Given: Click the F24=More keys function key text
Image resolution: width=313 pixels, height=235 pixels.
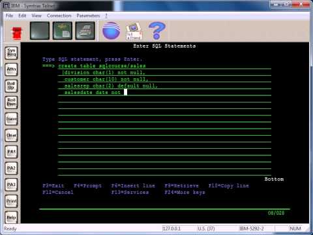Looking at the screenshot, I should click(x=185, y=193).
